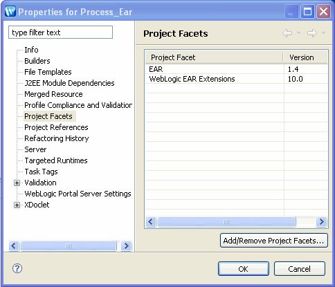
Task: Select Refactoring History entry
Action: (x=57, y=138)
